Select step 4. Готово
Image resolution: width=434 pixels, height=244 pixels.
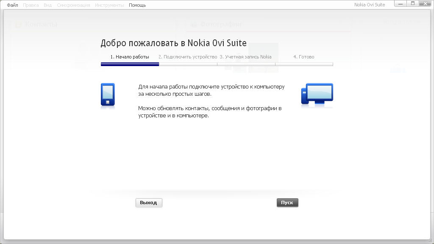click(304, 57)
